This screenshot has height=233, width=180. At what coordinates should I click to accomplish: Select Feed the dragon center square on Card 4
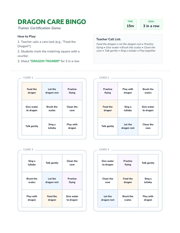pos(128,180)
